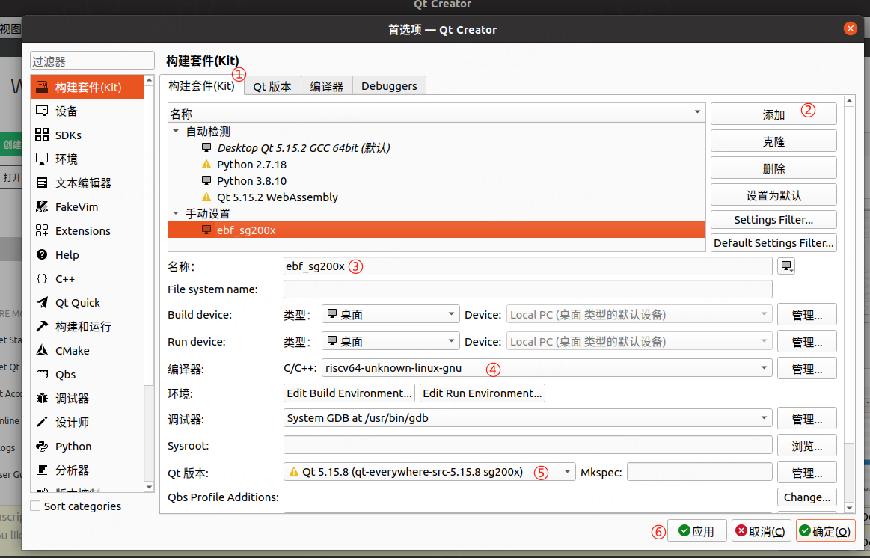870x558 pixels.
Task: Open the 调试器 System GDB dropdown
Action: 527,418
